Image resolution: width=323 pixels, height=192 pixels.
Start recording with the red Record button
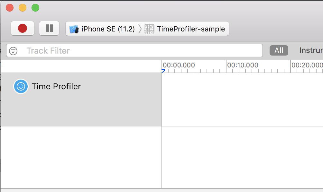22,29
